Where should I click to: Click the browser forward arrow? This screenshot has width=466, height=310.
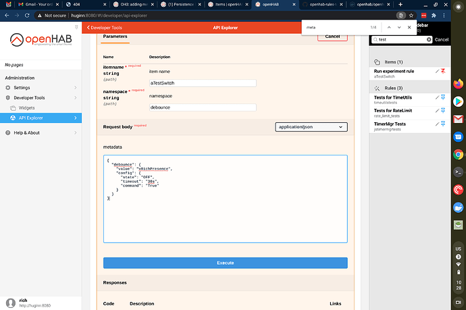click(17, 16)
